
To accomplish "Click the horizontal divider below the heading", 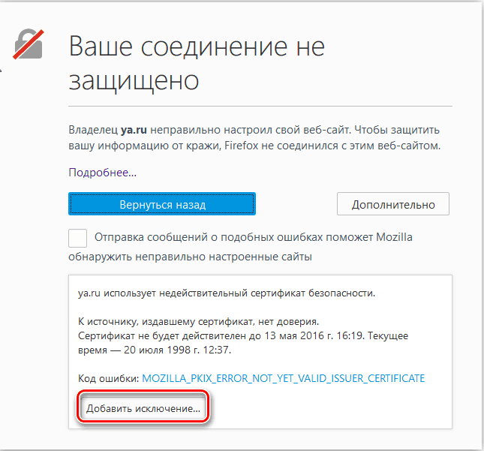I will 260,106.
